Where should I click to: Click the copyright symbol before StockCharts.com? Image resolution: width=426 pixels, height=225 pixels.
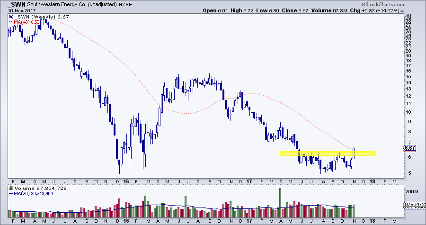[363, 4]
